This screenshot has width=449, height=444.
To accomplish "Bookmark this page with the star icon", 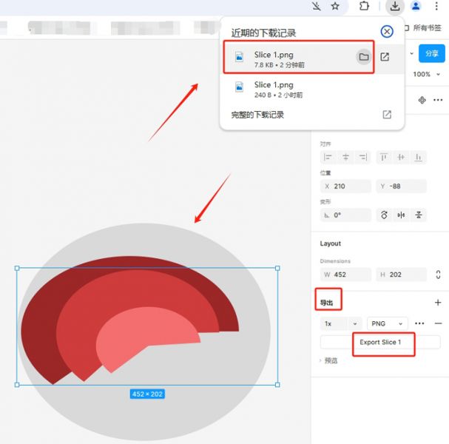I will tap(335, 7).
